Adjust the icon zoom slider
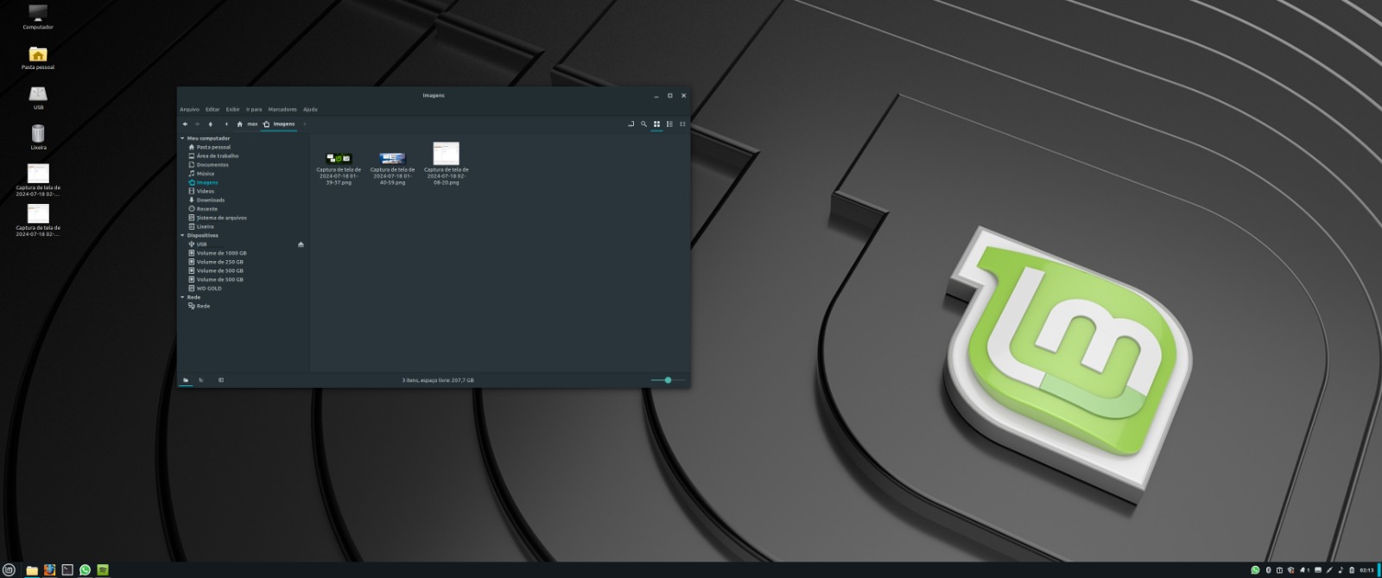This screenshot has width=1382, height=578. tap(668, 380)
